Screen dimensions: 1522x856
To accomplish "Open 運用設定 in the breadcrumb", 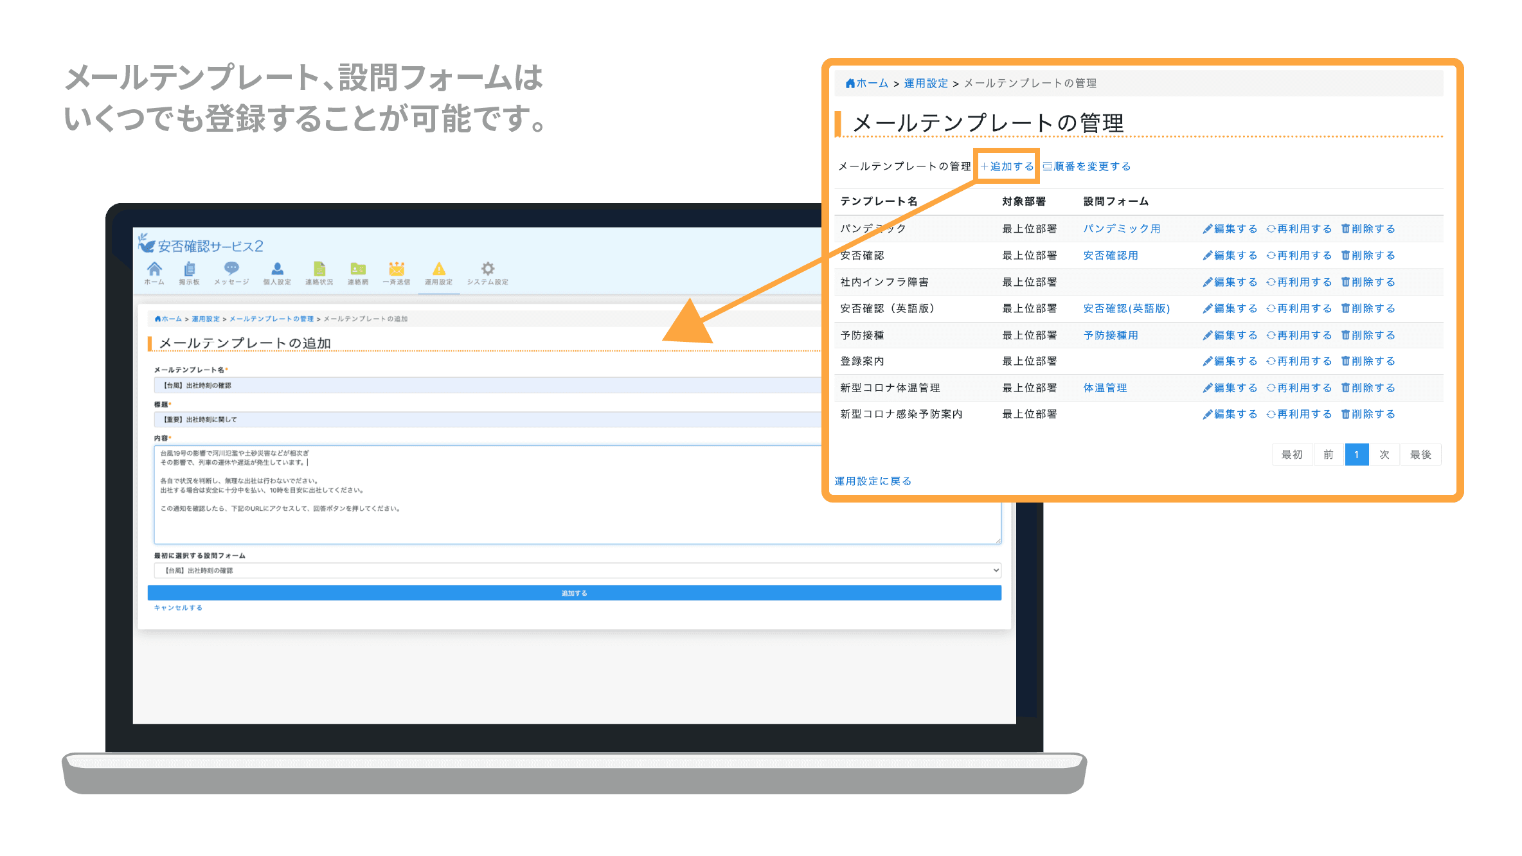I will pyautogui.click(x=926, y=83).
